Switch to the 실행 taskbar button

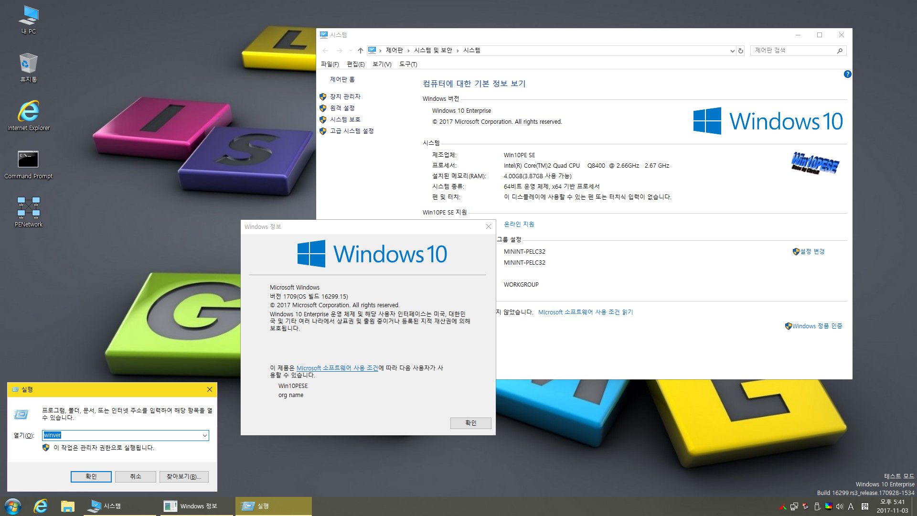pyautogui.click(x=273, y=506)
